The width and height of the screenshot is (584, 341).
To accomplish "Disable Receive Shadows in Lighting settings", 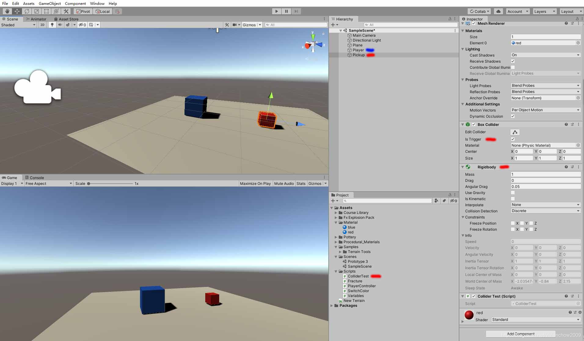I will 513,61.
